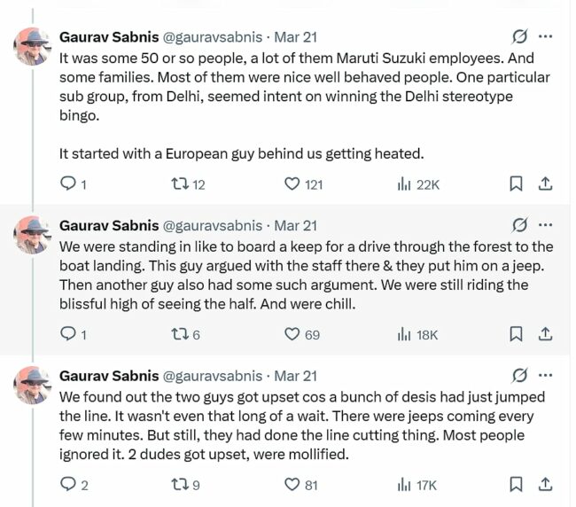Like the tweet with 121 likes
Image resolution: width=576 pixels, height=507 pixels.
click(x=292, y=184)
